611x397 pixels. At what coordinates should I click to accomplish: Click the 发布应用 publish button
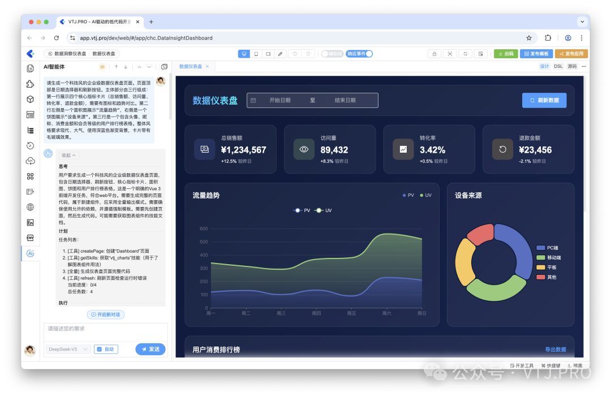click(x=571, y=54)
